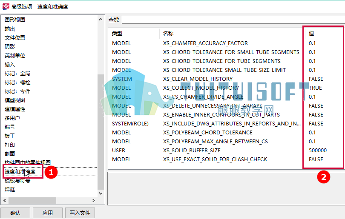
Task: Select the XS_POLYBEAM_CHORD_TOLERANCE option
Action: pyautogui.click(x=208, y=133)
